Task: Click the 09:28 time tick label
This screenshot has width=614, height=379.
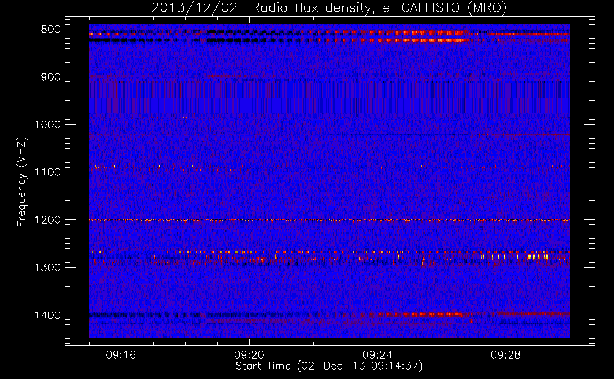Action: pyautogui.click(x=506, y=355)
